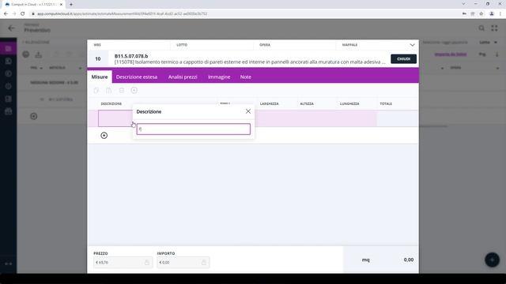Add a measurement row with plus circle
The height and width of the screenshot is (284, 506).
coord(104,136)
